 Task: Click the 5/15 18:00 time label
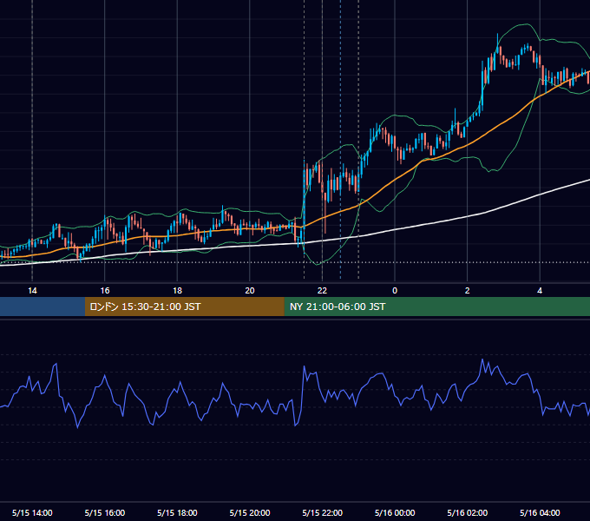[x=177, y=512]
